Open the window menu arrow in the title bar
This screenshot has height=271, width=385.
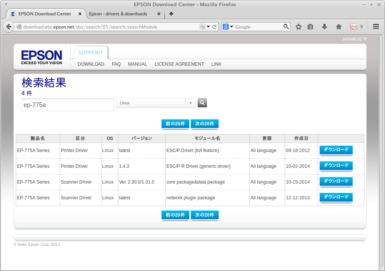point(6,5)
